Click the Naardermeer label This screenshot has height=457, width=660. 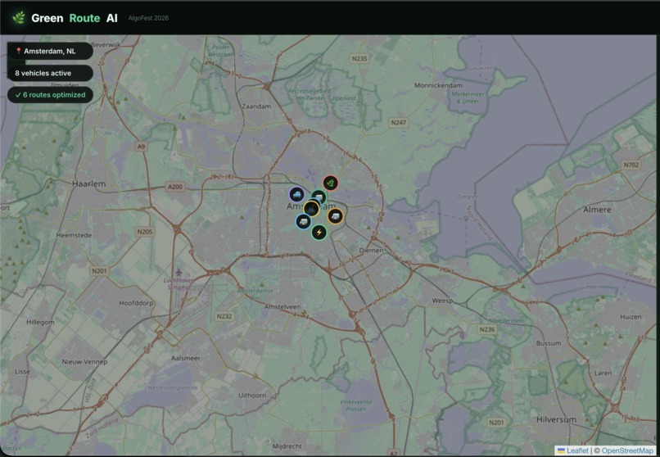(x=505, y=321)
